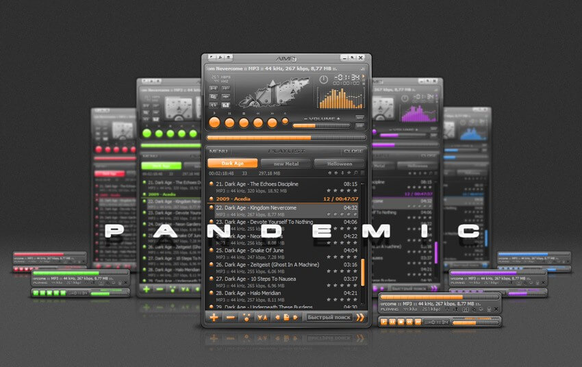Open equalizer icon in orange mini player

point(466,309)
